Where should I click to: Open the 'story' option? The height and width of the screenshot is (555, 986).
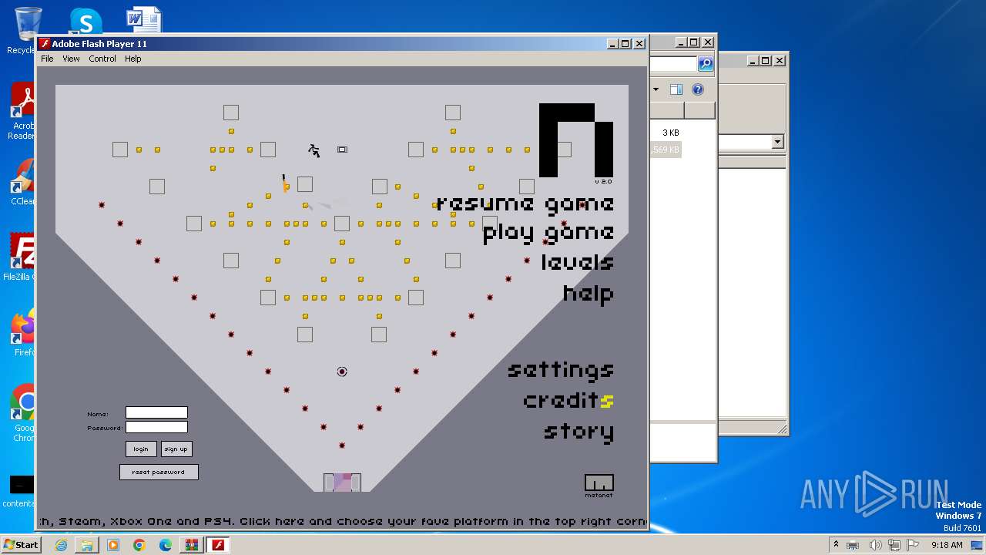pyautogui.click(x=579, y=432)
